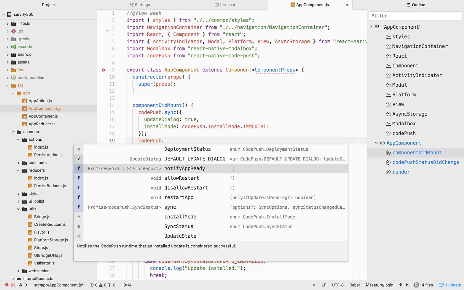The image size is (464, 290).
Task: Collapse the src folder in project tree
Action: click(x=8, y=85)
